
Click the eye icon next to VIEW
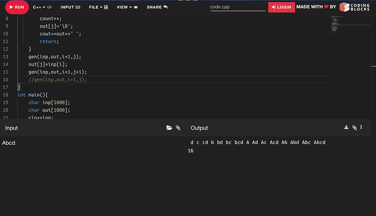tap(136, 7)
